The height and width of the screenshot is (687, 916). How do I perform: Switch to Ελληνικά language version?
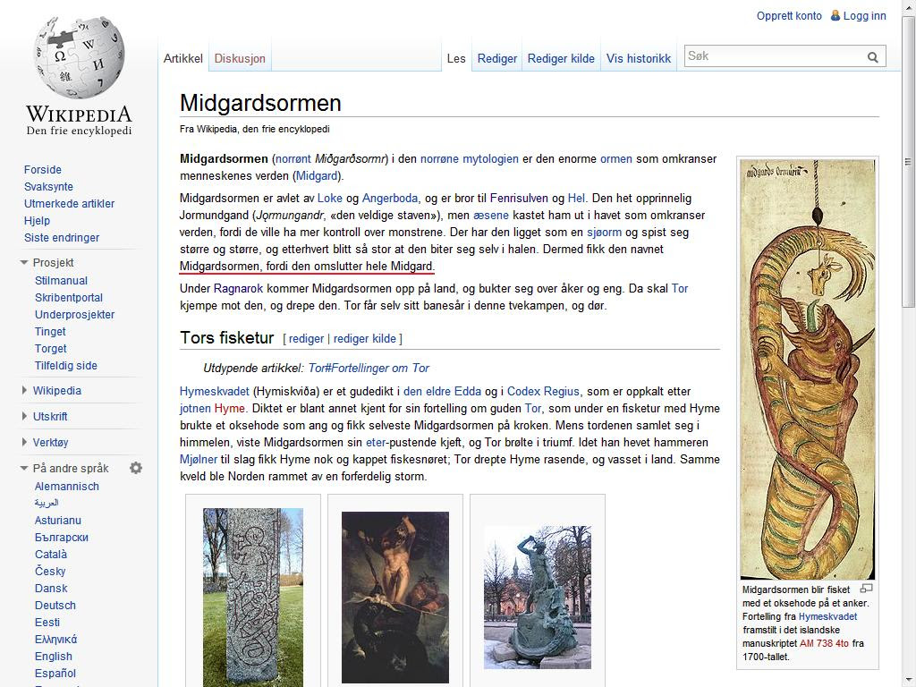(55, 639)
